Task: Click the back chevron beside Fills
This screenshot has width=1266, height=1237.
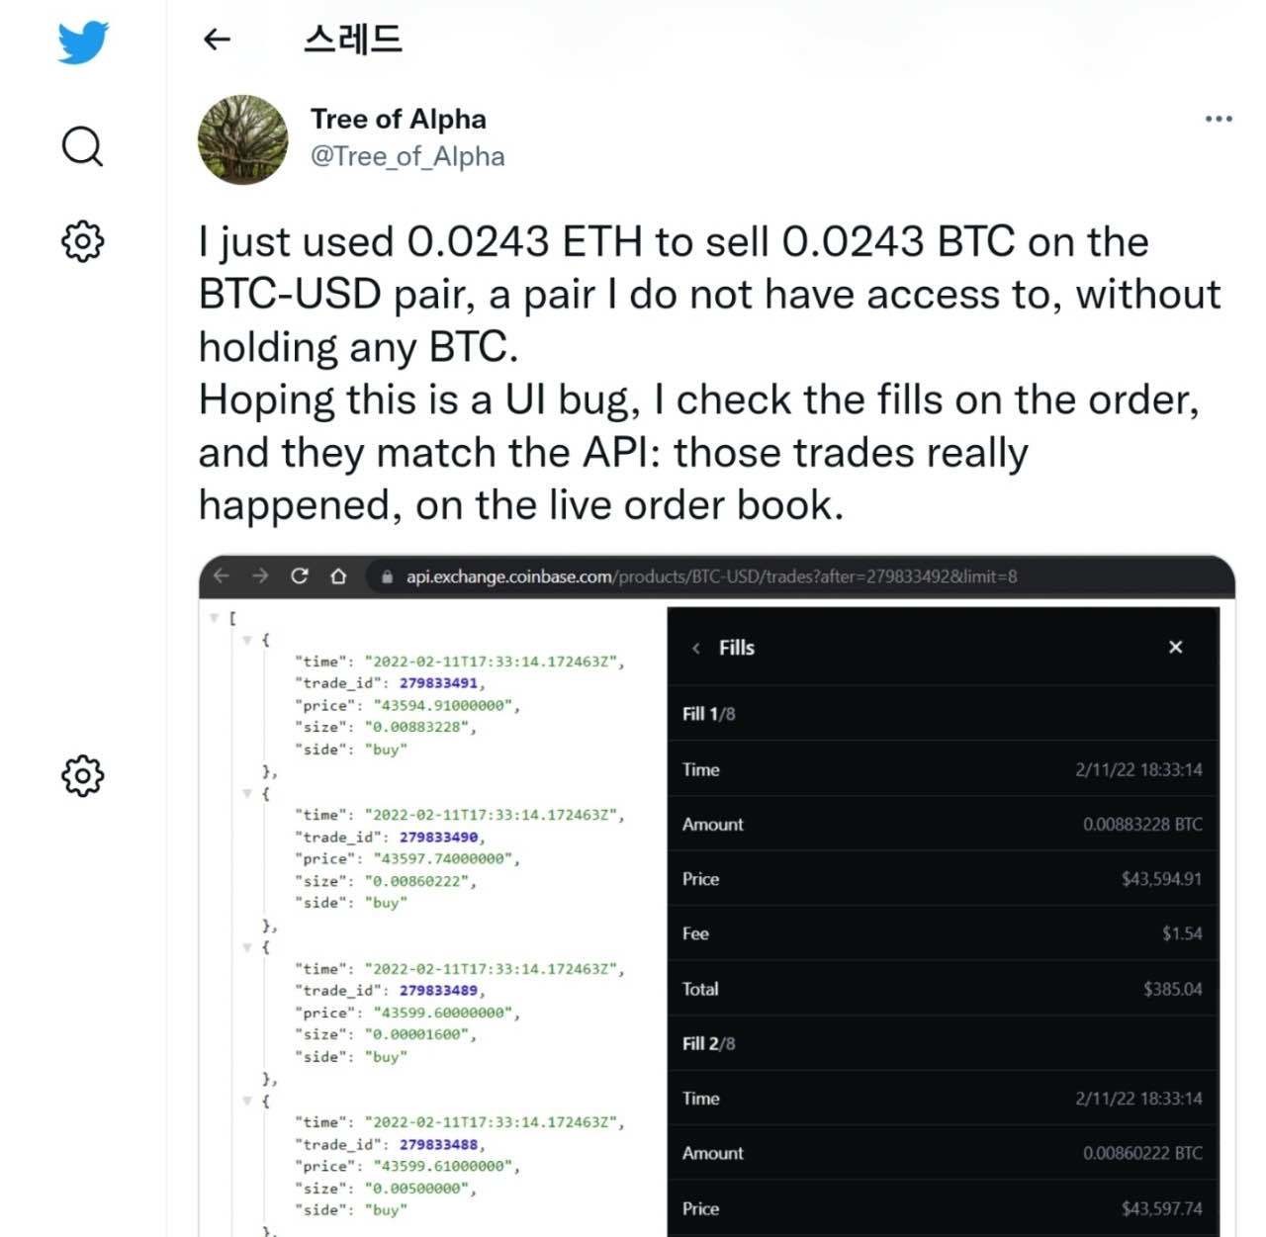Action: coord(696,648)
